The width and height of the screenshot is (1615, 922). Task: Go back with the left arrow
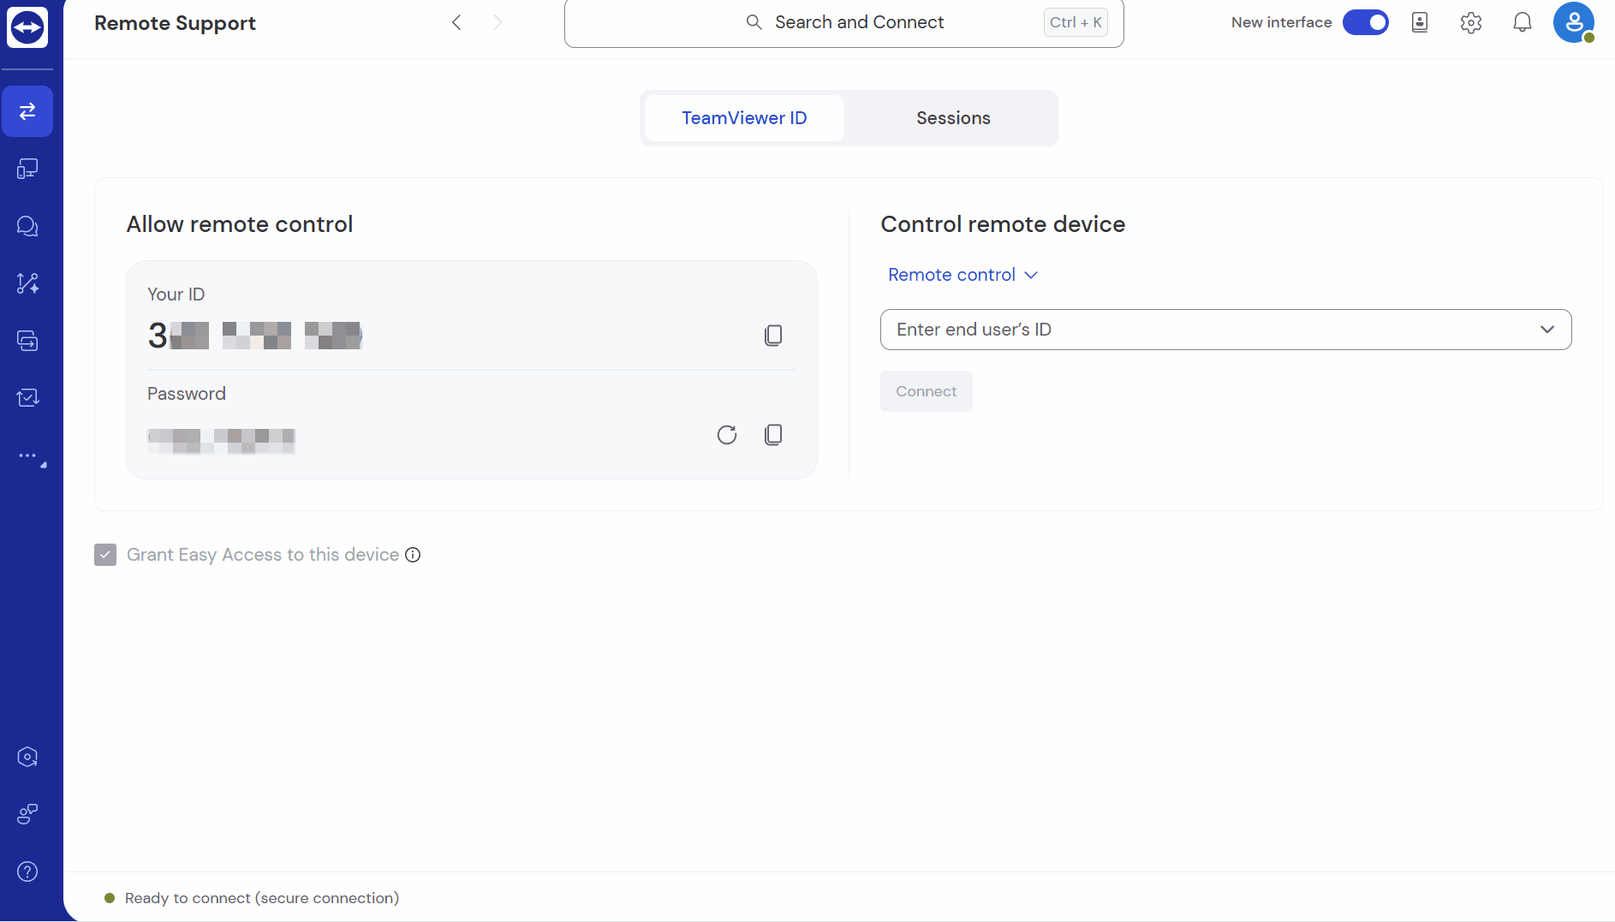[x=456, y=22]
